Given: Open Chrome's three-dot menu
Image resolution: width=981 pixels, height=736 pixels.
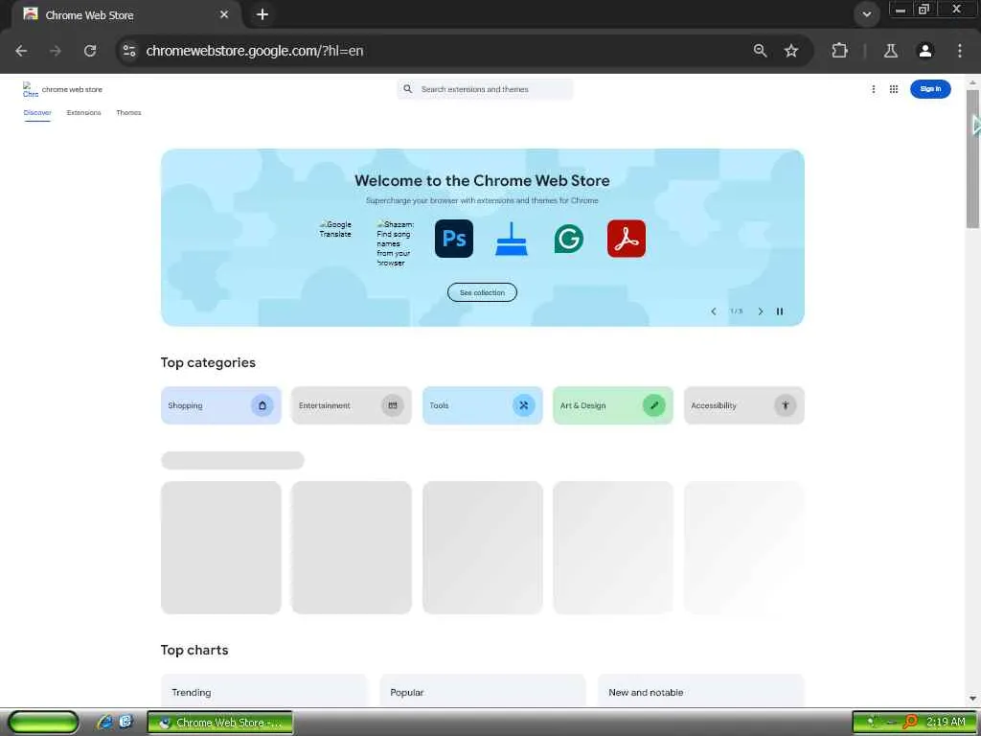Looking at the screenshot, I should [960, 51].
